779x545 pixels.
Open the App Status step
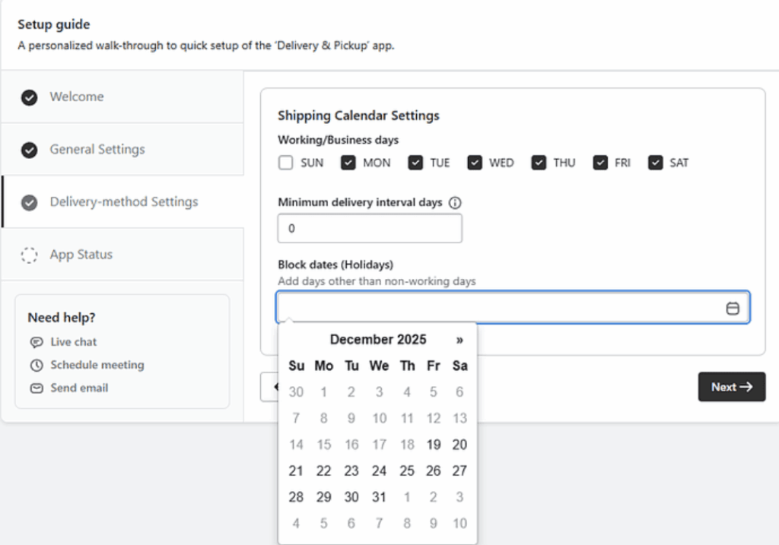[81, 255]
